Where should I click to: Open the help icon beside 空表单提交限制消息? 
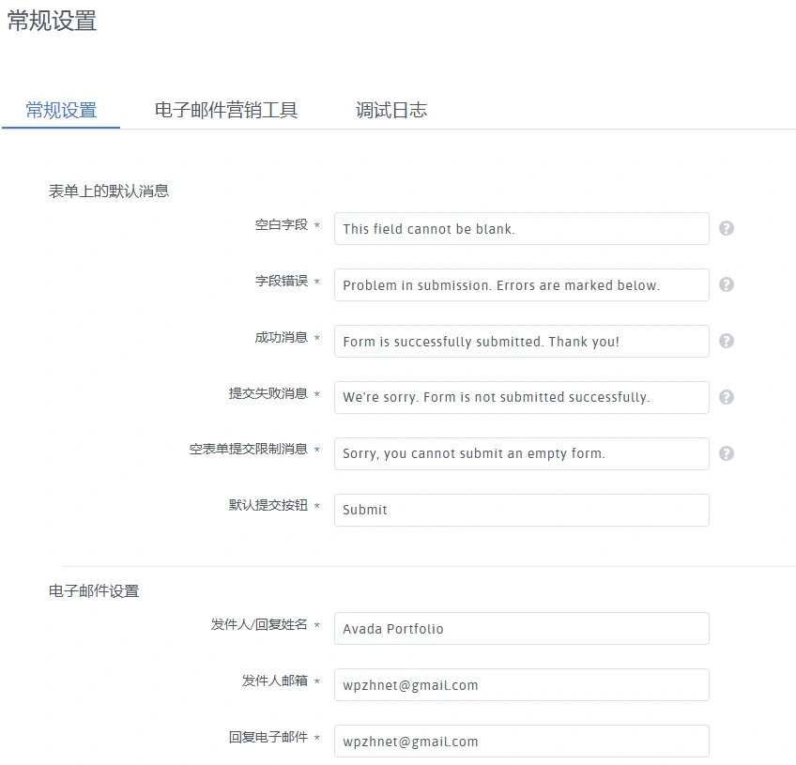point(726,453)
